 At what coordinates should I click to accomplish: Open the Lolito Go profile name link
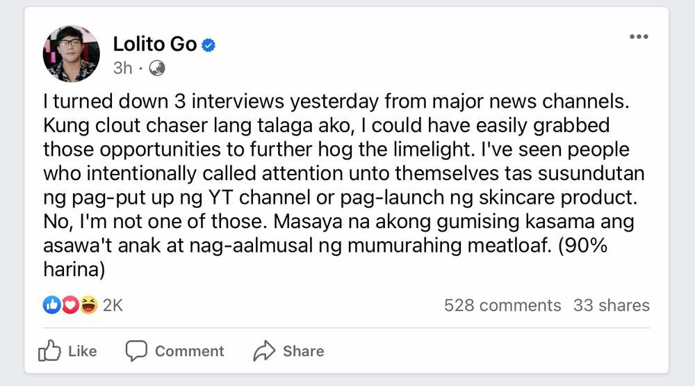click(x=155, y=45)
